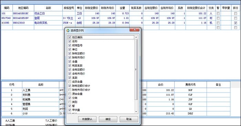Click the list scroll down arrow

tap(136, 112)
